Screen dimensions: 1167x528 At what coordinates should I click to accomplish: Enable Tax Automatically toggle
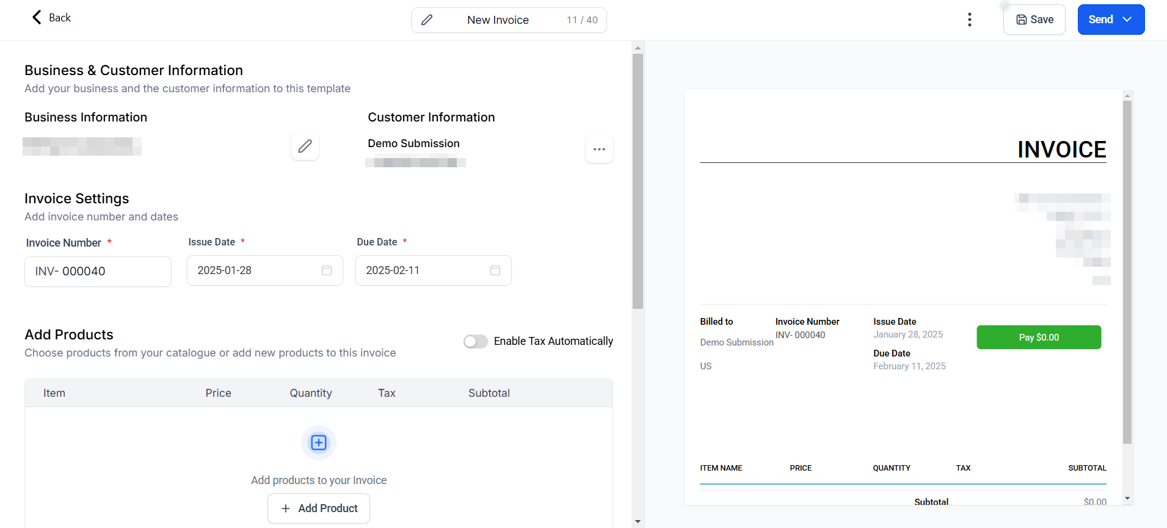[x=475, y=341]
